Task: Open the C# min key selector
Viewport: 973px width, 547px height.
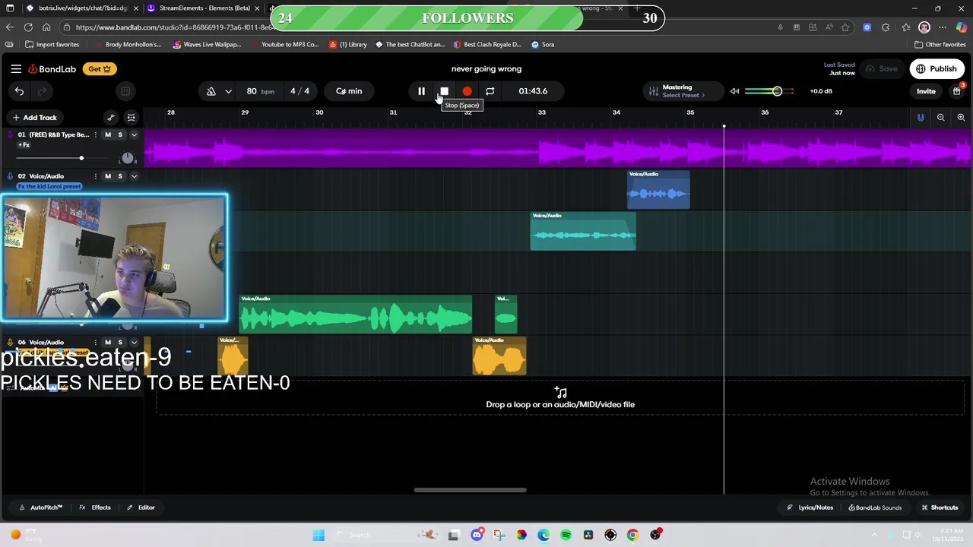Action: [x=349, y=91]
